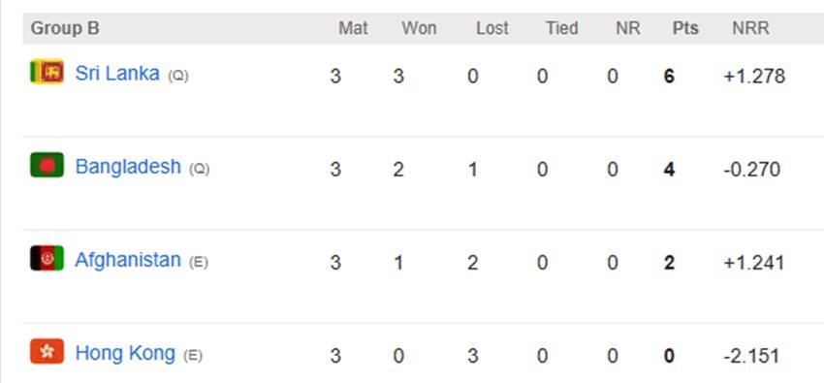
Task: Select the Group B table header
Action: click(65, 28)
